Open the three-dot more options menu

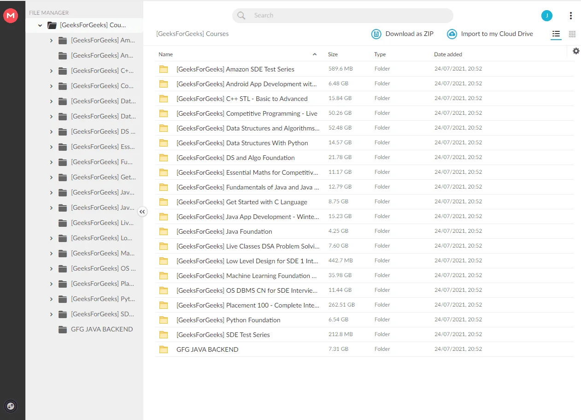point(571,16)
